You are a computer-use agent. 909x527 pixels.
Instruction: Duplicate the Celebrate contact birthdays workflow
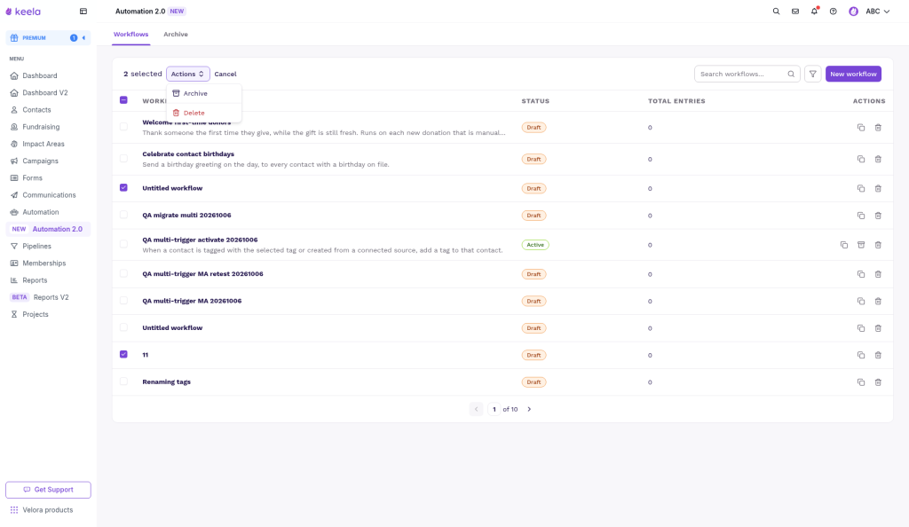(861, 159)
